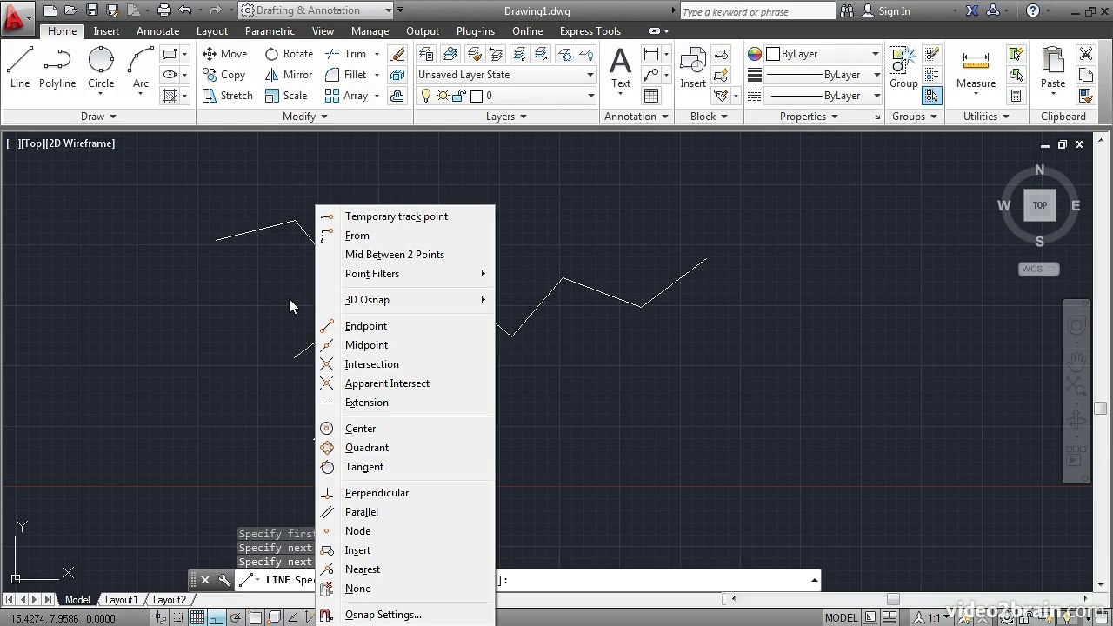Click the Move tool in Modify panel
Screen dimensions: 1113x626
point(225,54)
